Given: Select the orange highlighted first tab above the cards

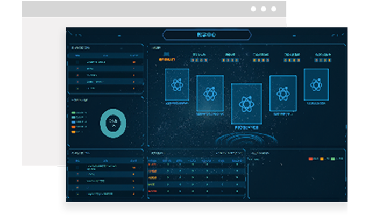Looking at the screenshot, I should click(168, 58).
